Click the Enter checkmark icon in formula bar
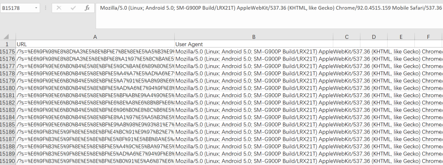Screen dimensions: 443x165 pos(73,8)
